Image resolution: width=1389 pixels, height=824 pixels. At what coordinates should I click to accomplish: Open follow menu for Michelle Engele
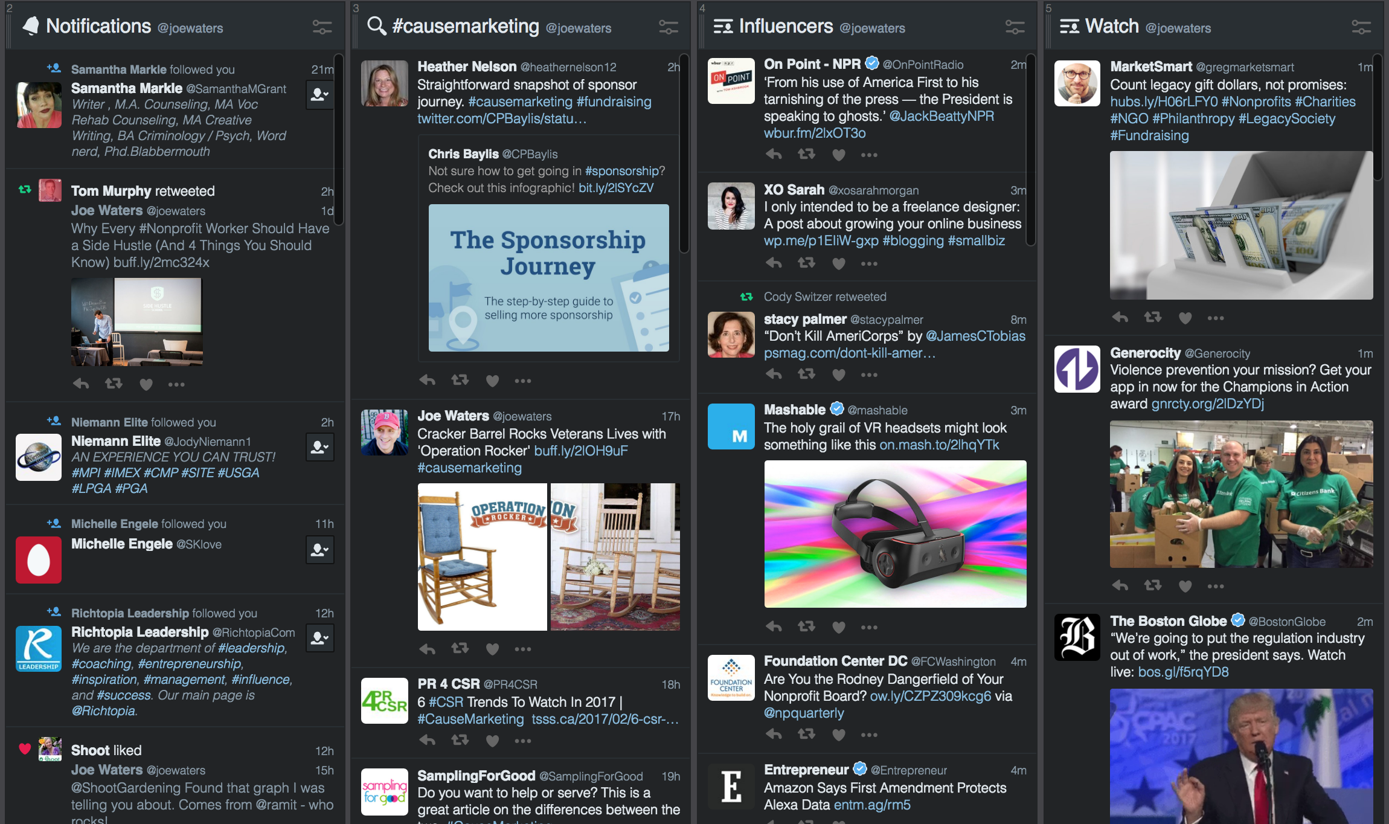319,550
